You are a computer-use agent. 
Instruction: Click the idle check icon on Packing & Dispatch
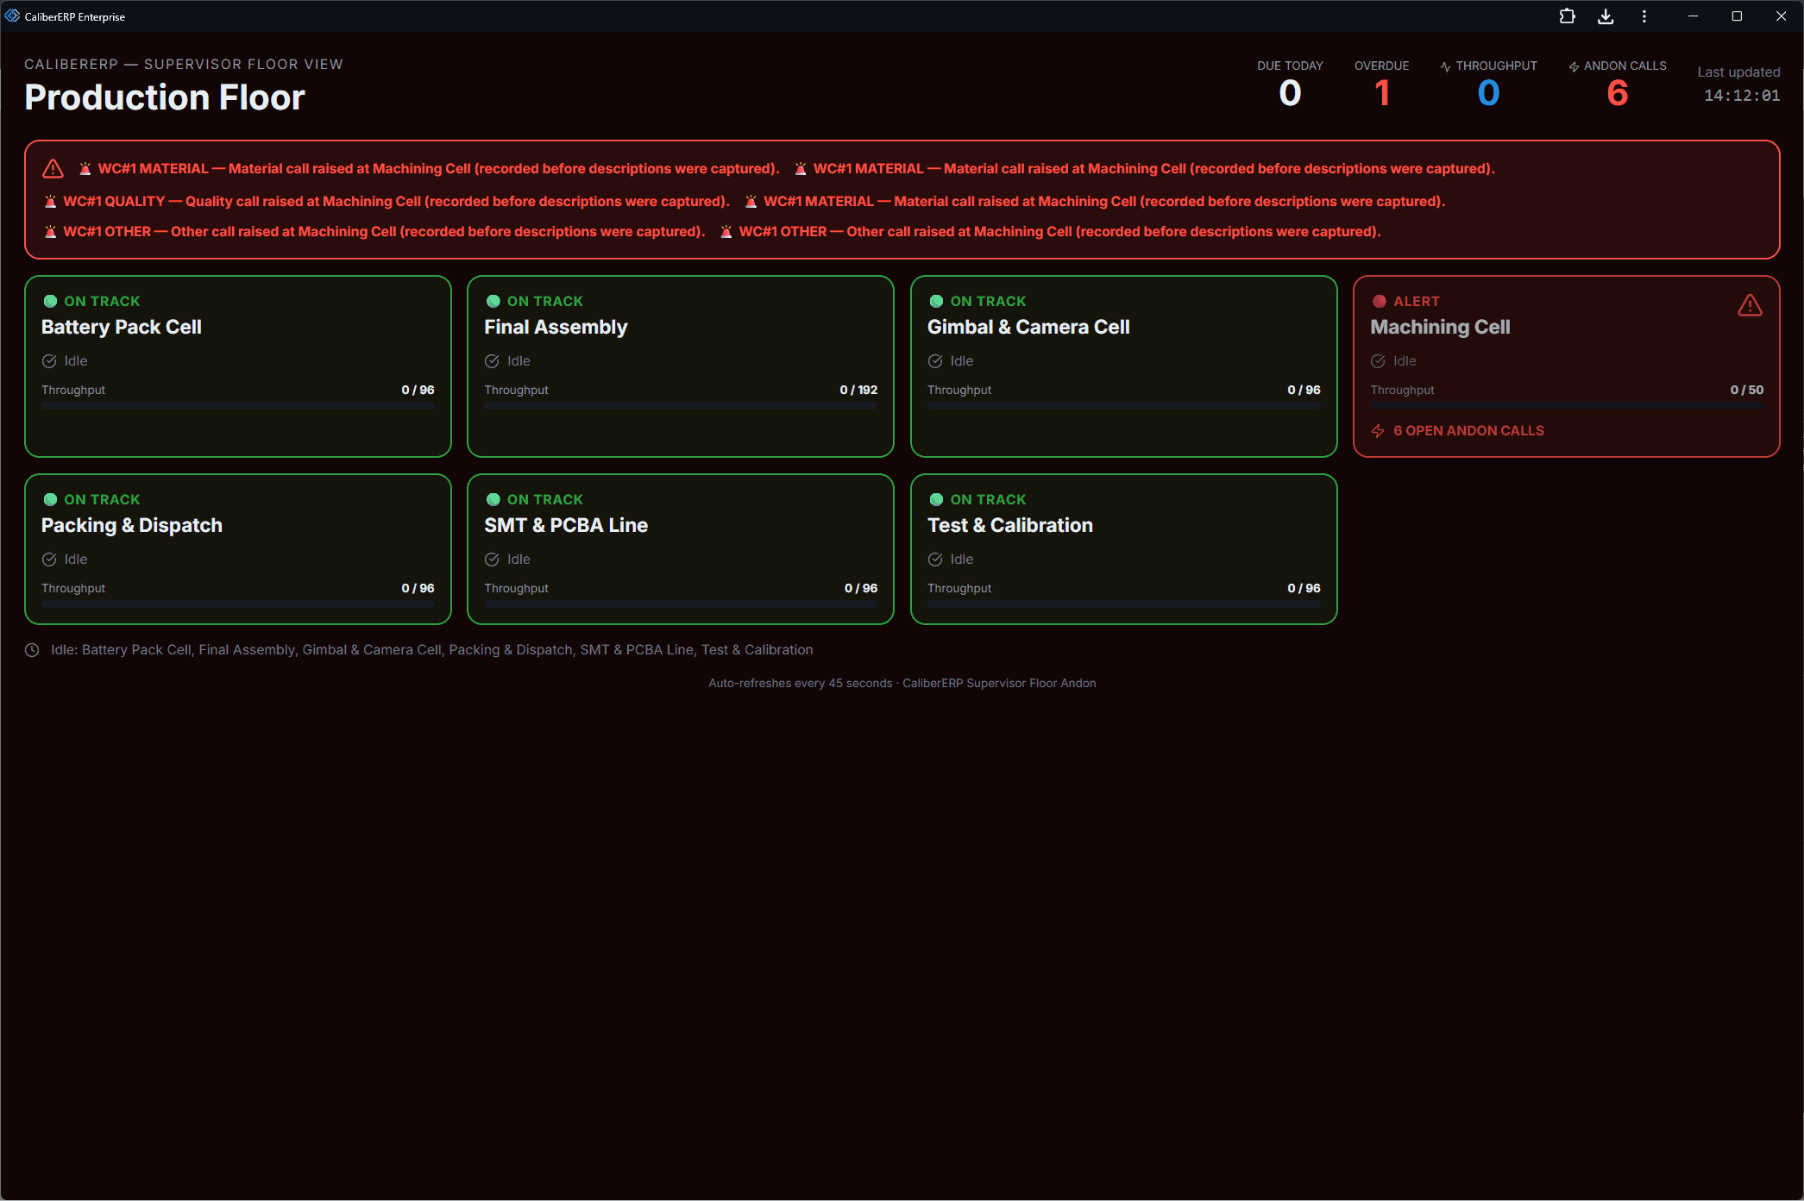[49, 560]
